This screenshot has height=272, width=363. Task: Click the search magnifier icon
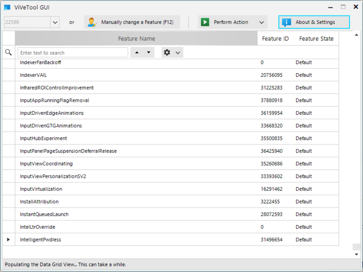pos(8,52)
